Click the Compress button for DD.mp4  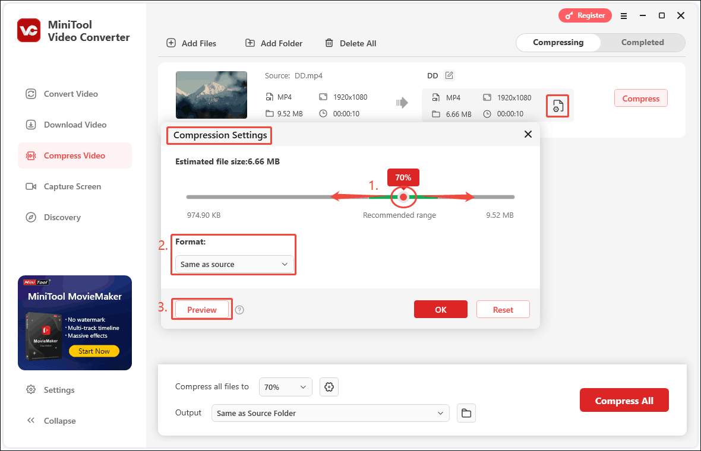point(640,99)
